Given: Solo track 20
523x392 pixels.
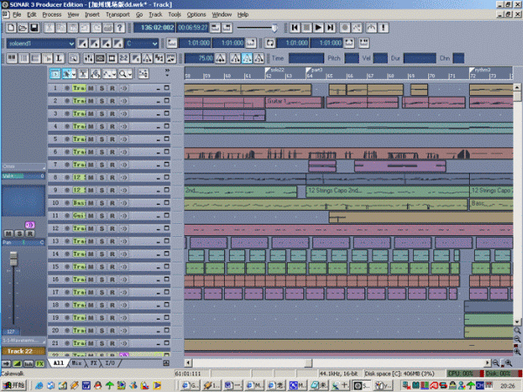Looking at the screenshot, I should click(x=102, y=331).
